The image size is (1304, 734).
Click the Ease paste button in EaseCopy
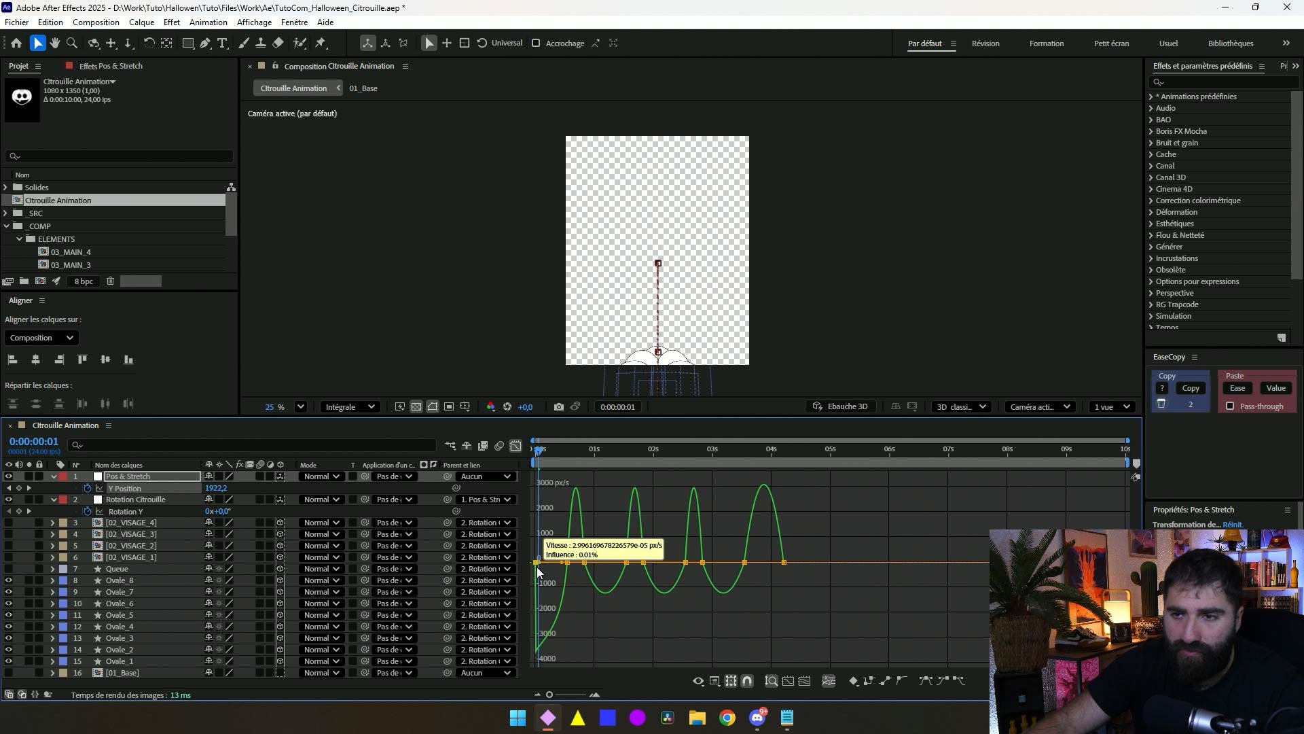click(x=1237, y=388)
